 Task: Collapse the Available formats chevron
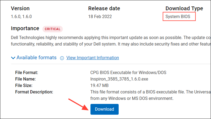[13, 58]
